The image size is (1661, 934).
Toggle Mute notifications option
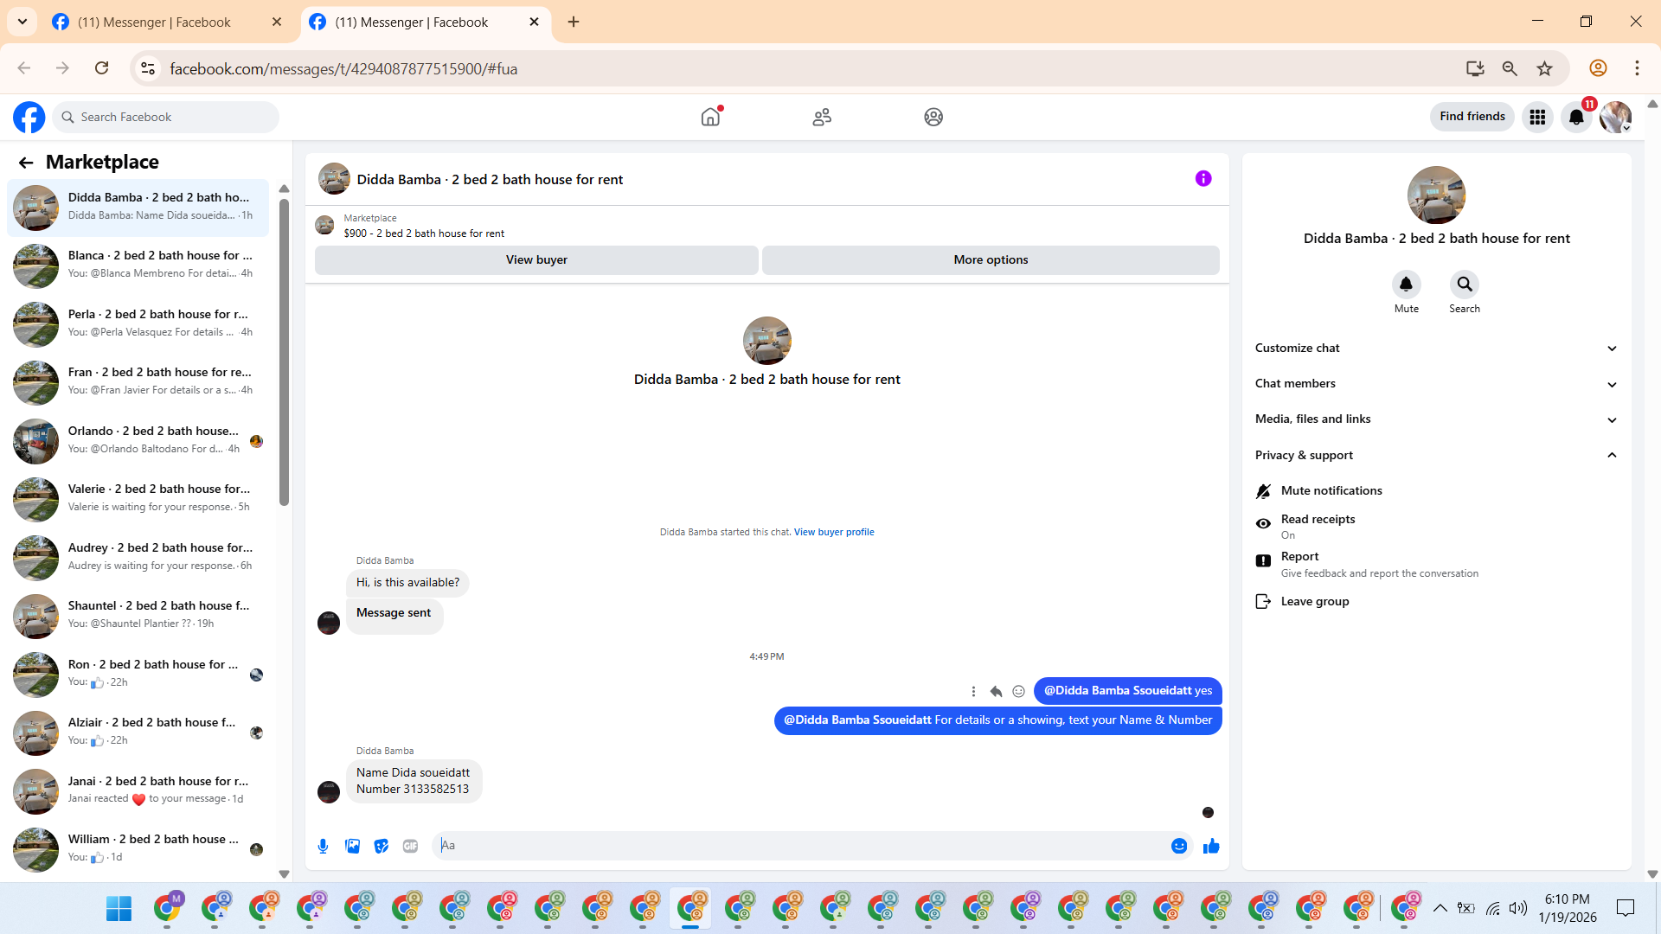[x=1331, y=490]
